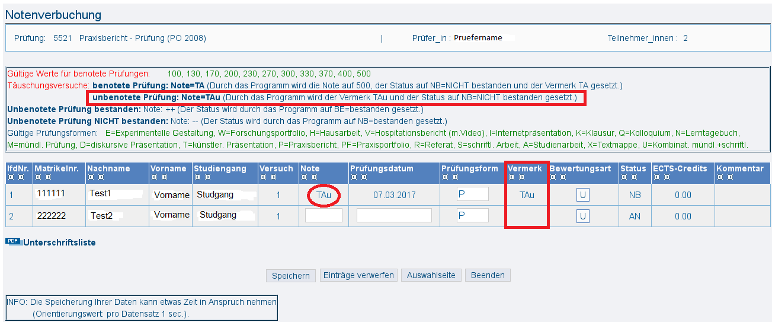Image resolution: width=772 pixels, height=322 pixels.
Task: Click Bewertungsart U box for Test1
Action: (582, 195)
